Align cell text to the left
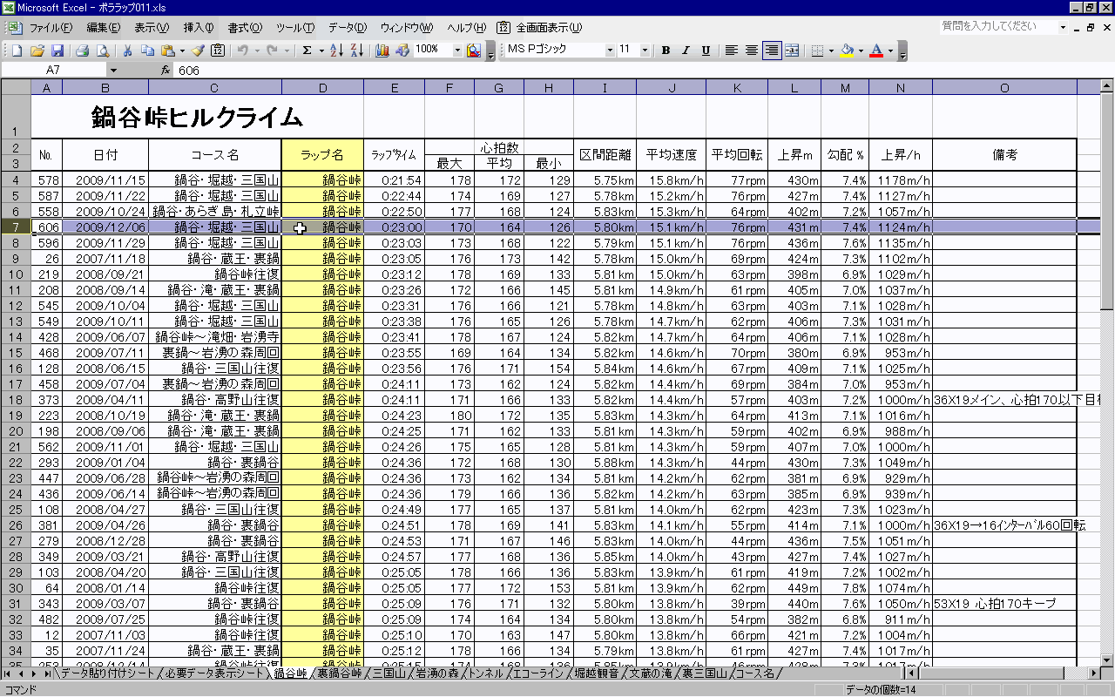 click(x=731, y=51)
